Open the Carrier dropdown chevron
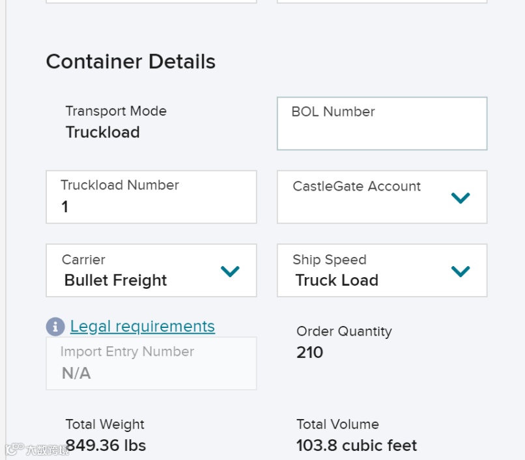Viewport: 525px width, 460px height. pyautogui.click(x=230, y=271)
